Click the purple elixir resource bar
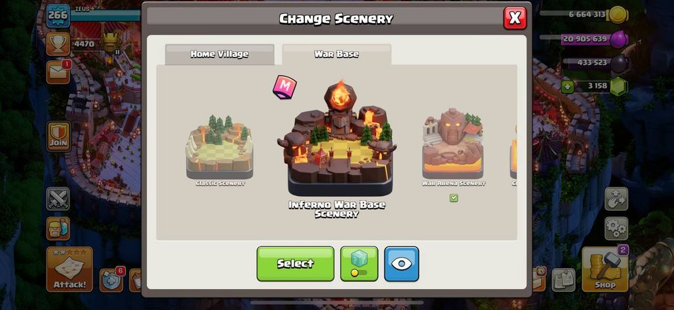Viewport: 674px width, 310px height. tap(595, 39)
